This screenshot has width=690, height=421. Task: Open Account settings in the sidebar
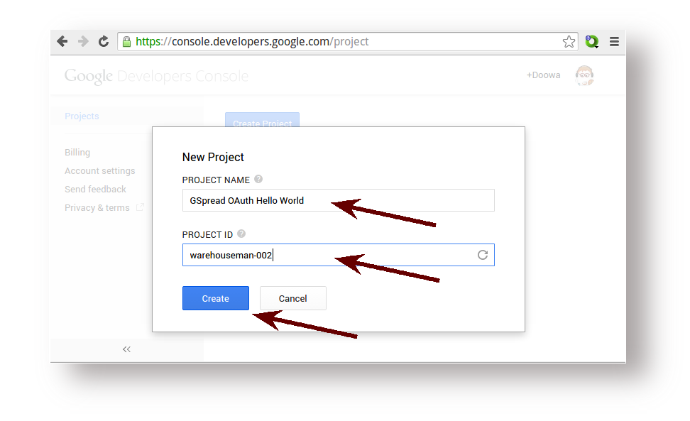pos(100,170)
